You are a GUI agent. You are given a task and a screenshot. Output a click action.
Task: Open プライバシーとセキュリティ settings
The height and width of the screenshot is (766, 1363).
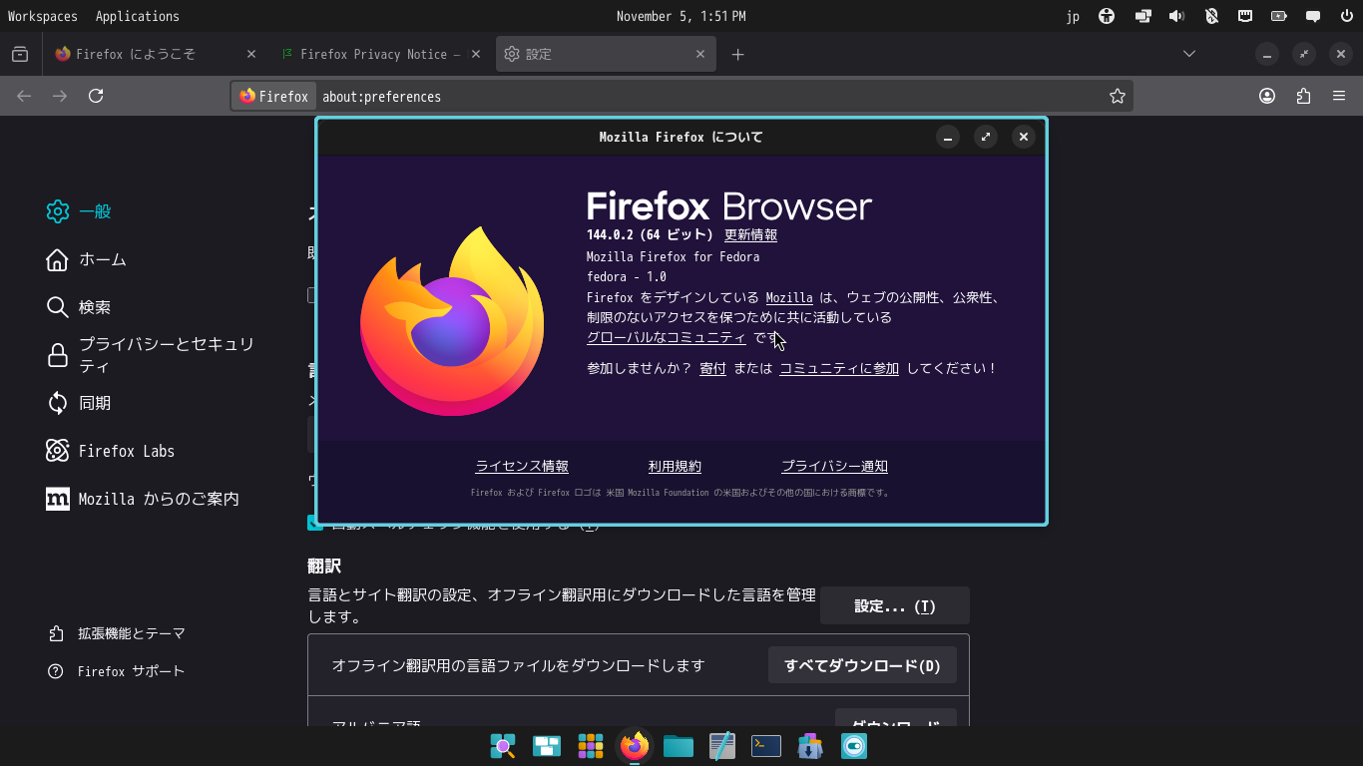click(x=152, y=355)
